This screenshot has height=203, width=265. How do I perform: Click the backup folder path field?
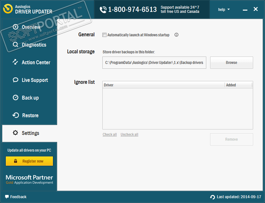154,63
